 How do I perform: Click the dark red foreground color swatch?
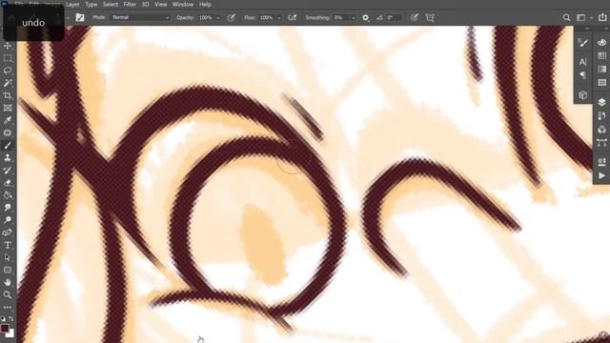point(5,328)
